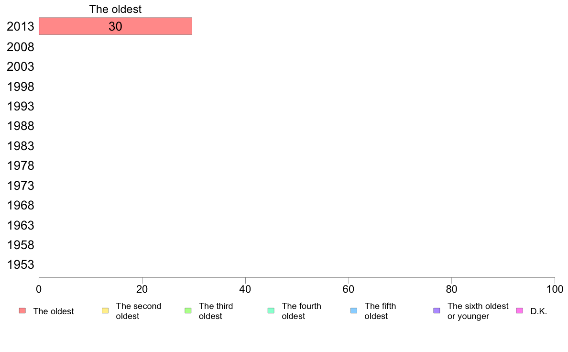
Task: Click the 40 tick on the axis
Action: 245,289
